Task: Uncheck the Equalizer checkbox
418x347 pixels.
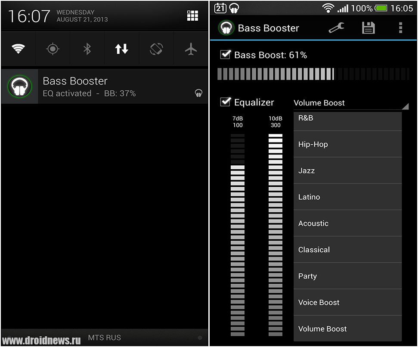Action: 226,102
